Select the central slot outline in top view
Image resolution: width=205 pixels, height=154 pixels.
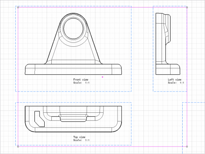pyautogui.click(x=73, y=118)
